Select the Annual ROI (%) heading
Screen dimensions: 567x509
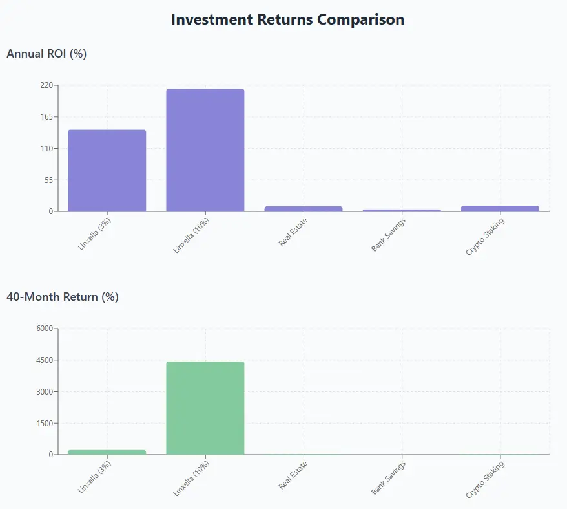(x=46, y=54)
